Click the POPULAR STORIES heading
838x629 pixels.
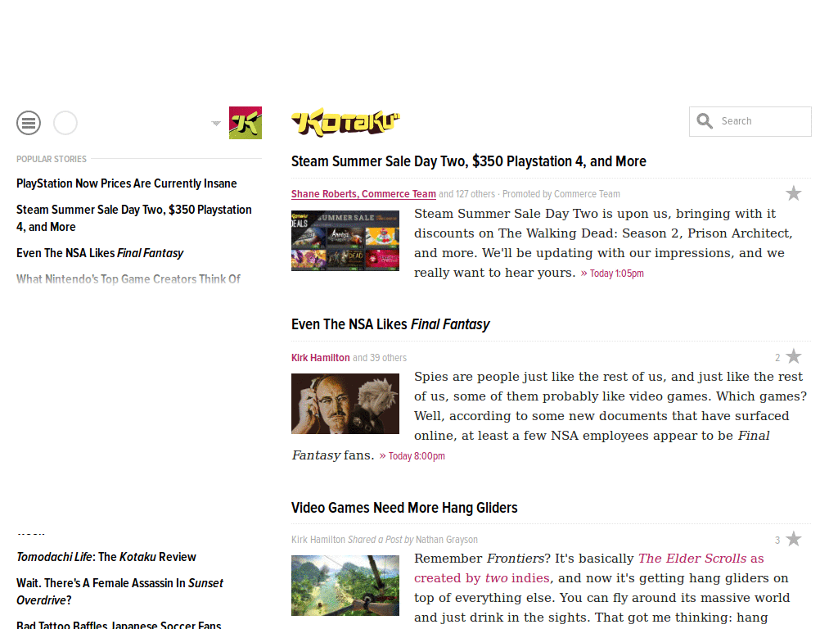click(52, 159)
